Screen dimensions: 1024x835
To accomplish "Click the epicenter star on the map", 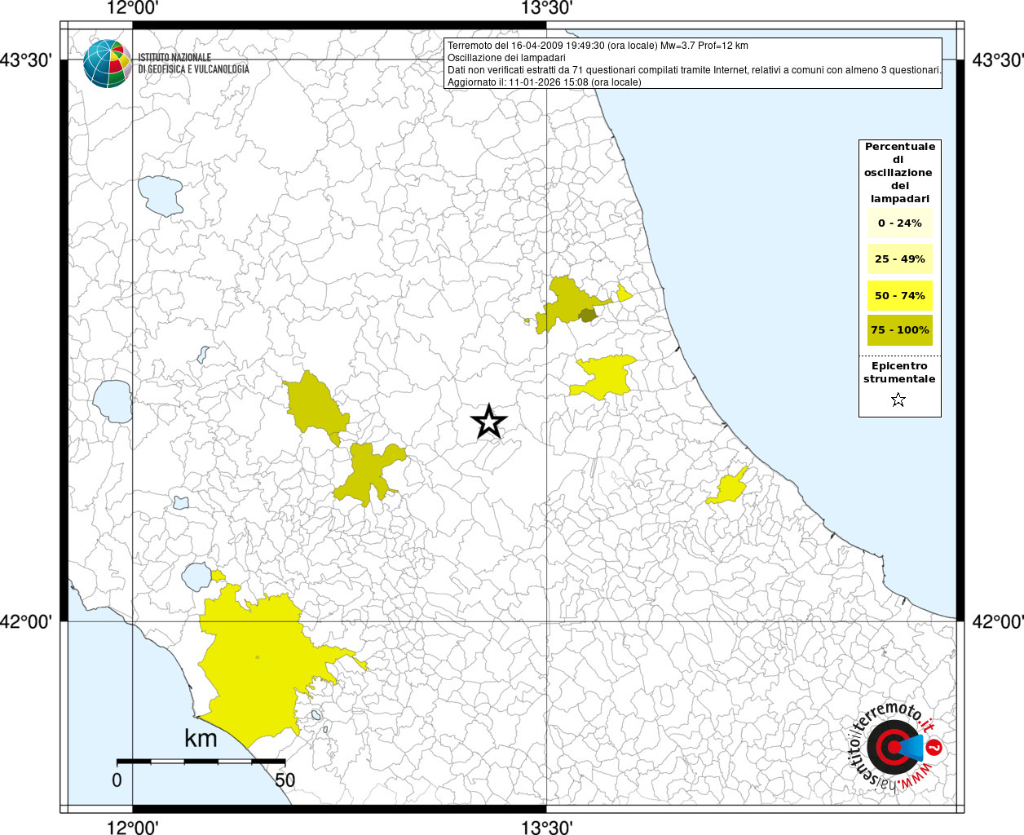I will [488, 422].
